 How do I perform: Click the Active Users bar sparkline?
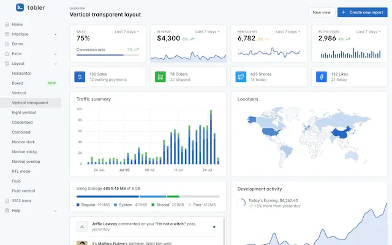coord(350,53)
